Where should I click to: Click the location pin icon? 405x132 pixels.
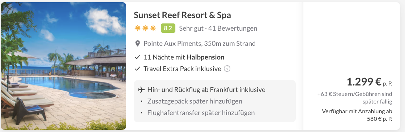(x=138, y=44)
